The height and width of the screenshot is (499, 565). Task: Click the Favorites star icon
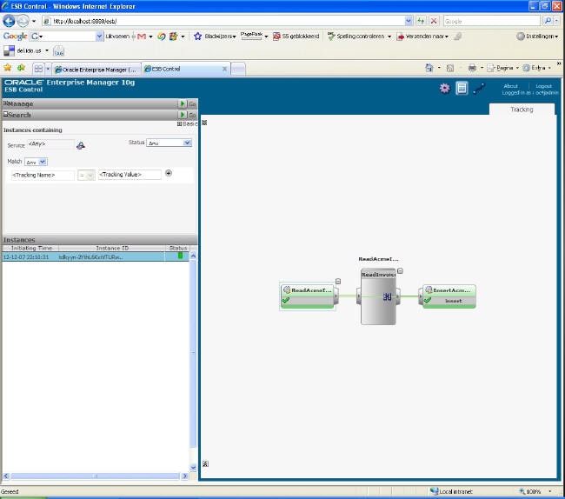pyautogui.click(x=8, y=68)
